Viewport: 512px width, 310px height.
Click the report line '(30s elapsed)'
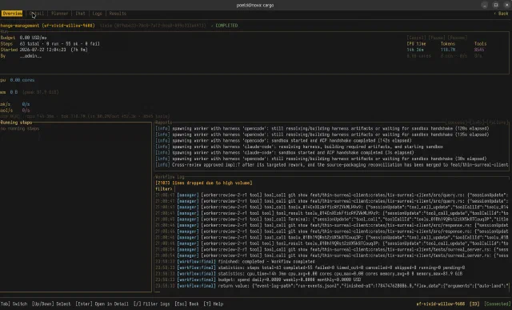coord(322,159)
